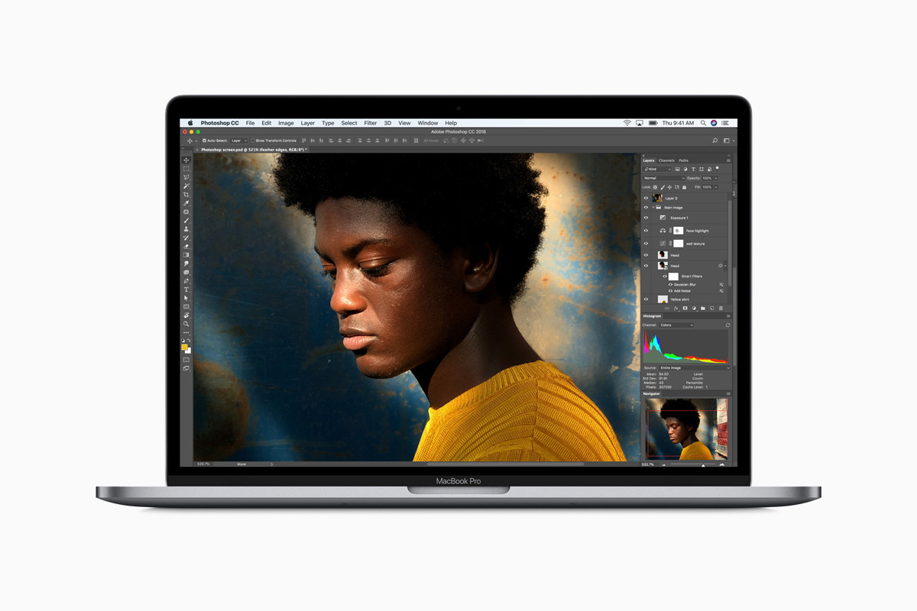Open the Histogram panel options menu
917x611 pixels.
pyautogui.click(x=728, y=316)
